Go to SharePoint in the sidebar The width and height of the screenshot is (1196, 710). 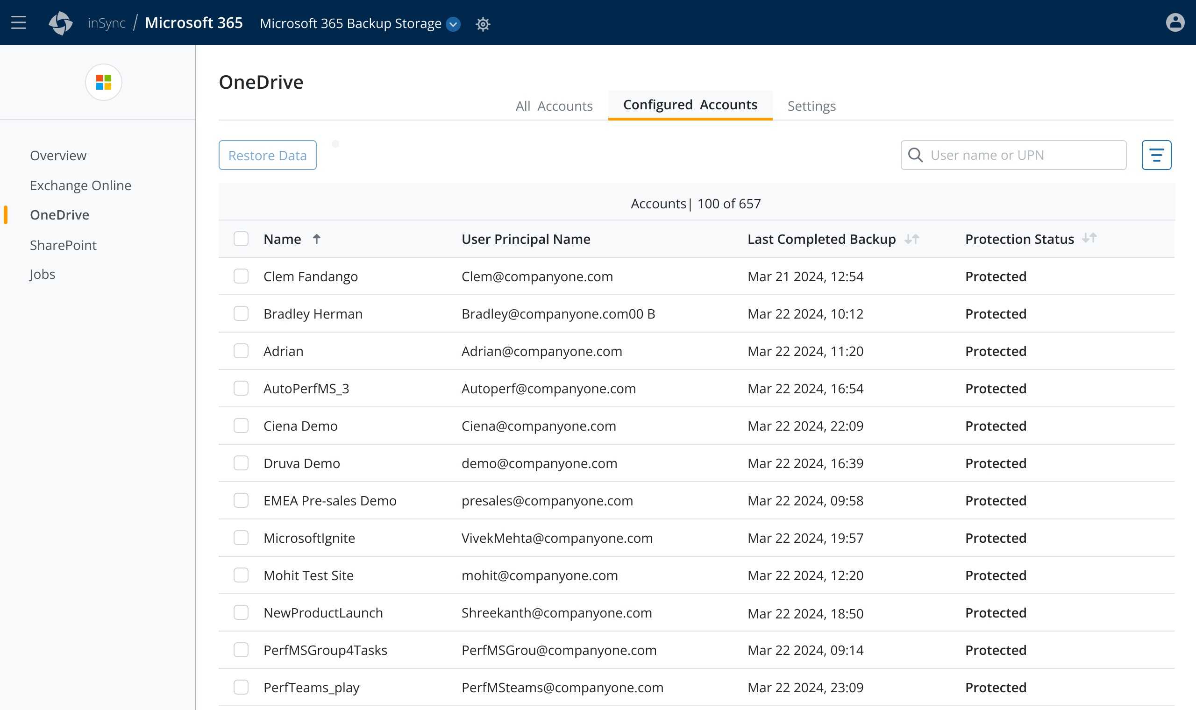click(x=63, y=245)
